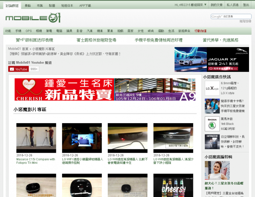Switch to the 討論群組 tab
This screenshot has width=255, height=197.
coord(12,6)
